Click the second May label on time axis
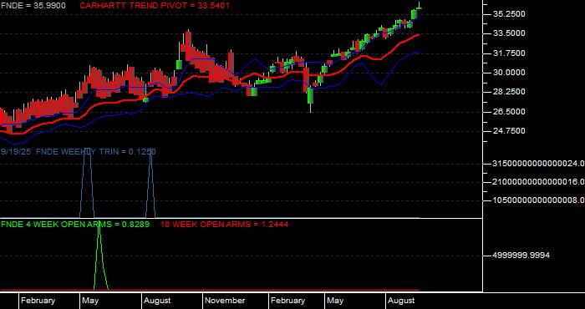 [335, 301]
